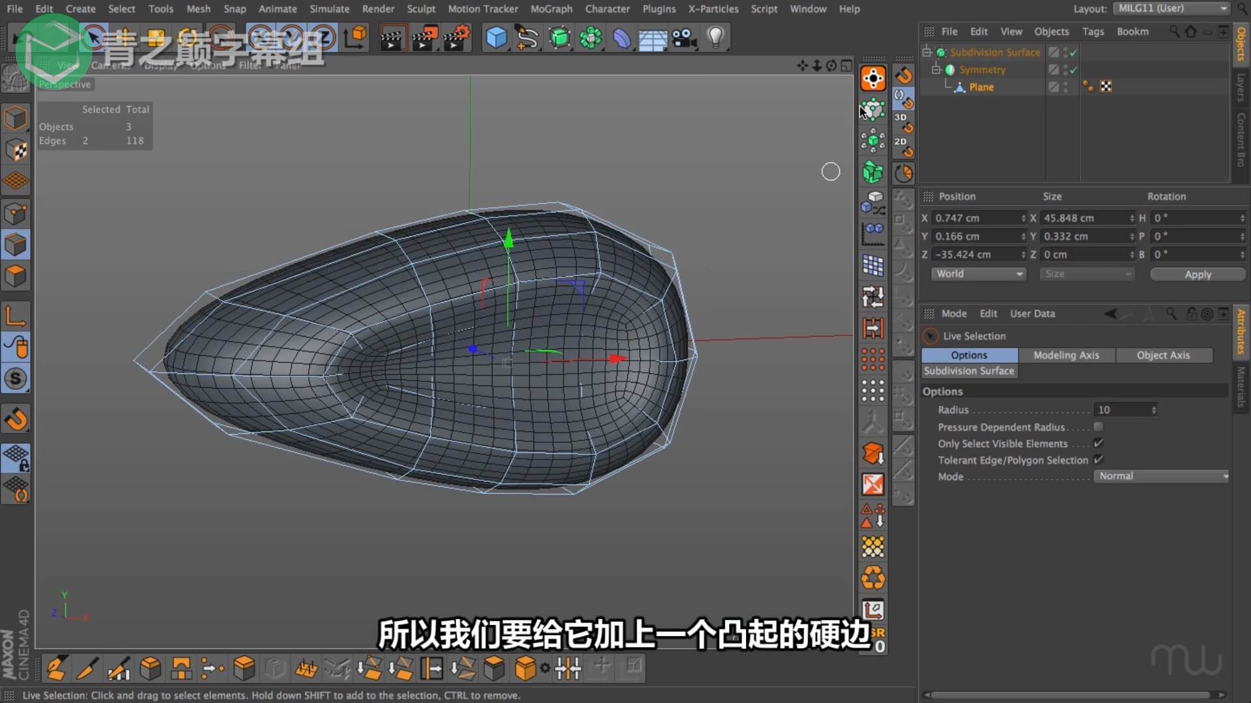Add a Cube primitive object
The image size is (1251, 703).
[496, 38]
